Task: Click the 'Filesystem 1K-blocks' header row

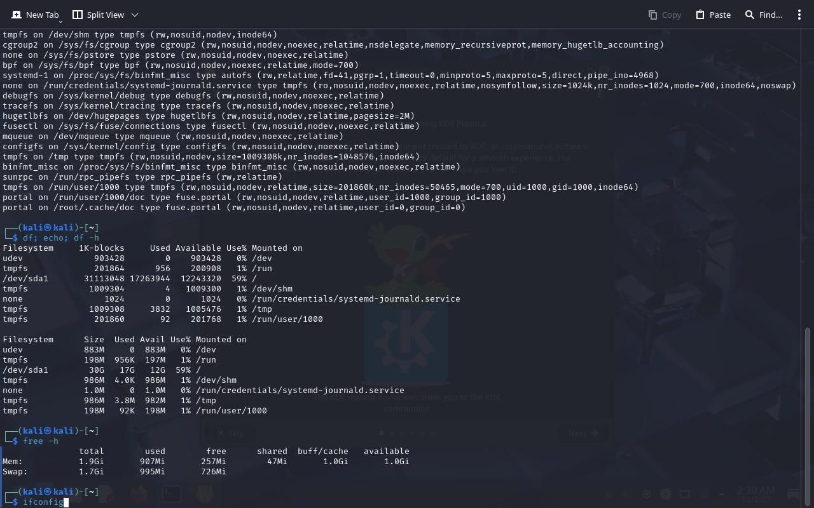Action: coord(153,248)
